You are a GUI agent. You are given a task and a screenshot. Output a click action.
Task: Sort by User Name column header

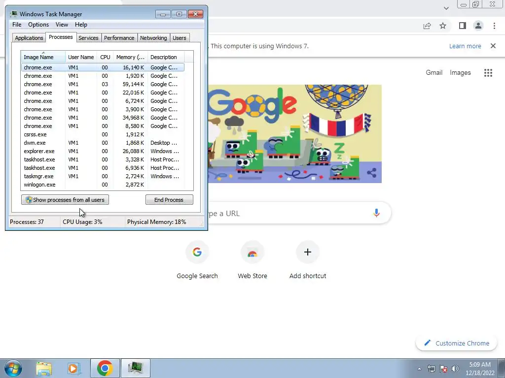tap(81, 57)
